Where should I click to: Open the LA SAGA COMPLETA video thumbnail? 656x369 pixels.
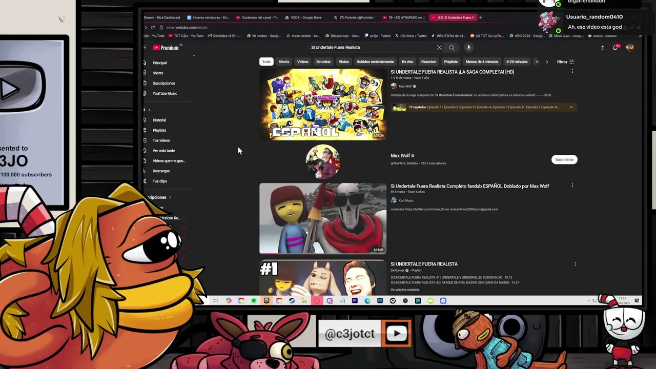tap(323, 104)
